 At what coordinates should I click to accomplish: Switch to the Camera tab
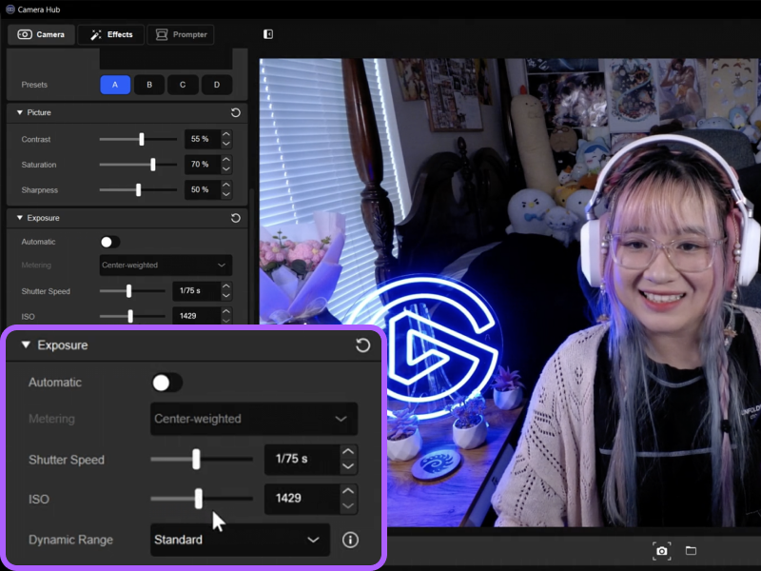(41, 34)
